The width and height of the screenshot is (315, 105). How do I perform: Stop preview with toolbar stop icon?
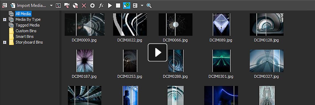(118, 6)
